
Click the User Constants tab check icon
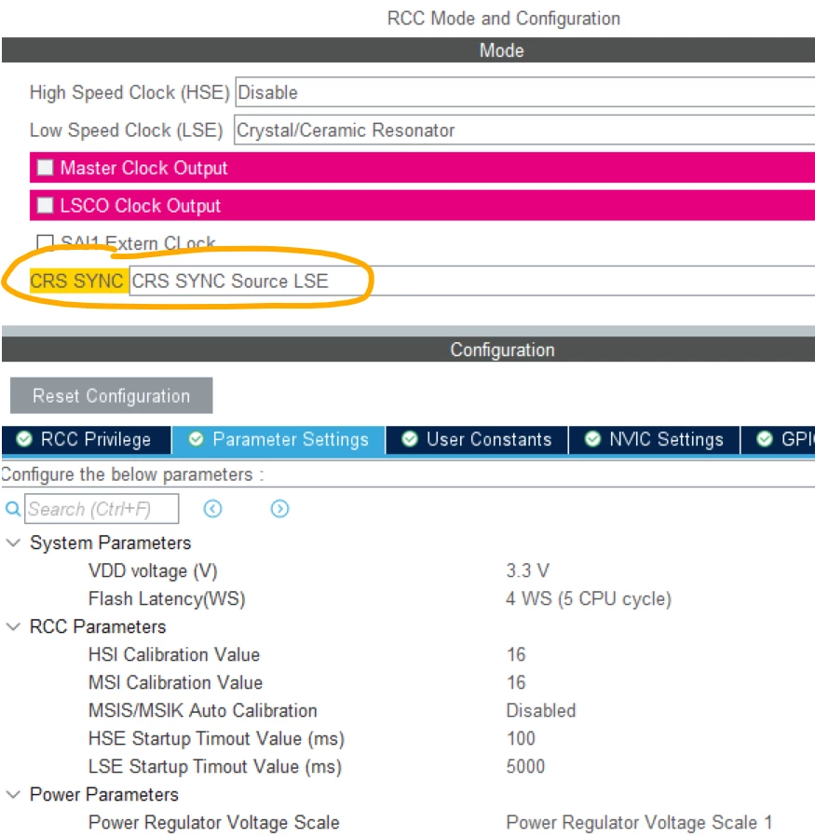click(409, 439)
